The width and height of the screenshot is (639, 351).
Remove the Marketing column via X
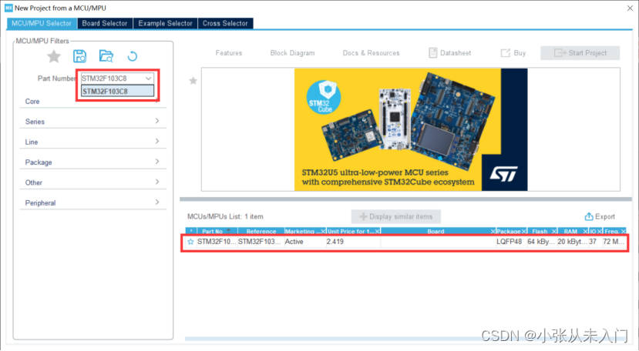coord(323,231)
